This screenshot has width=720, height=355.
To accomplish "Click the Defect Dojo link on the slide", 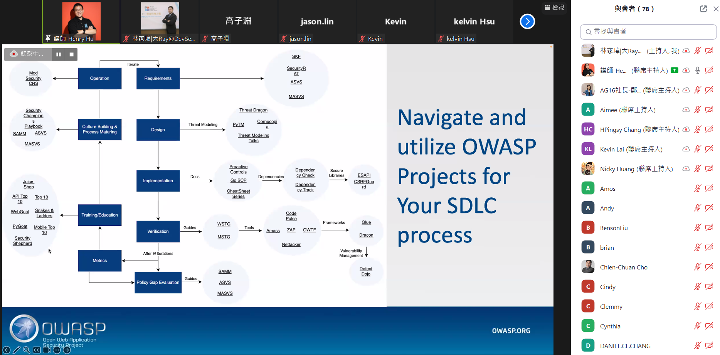I will click(x=366, y=271).
